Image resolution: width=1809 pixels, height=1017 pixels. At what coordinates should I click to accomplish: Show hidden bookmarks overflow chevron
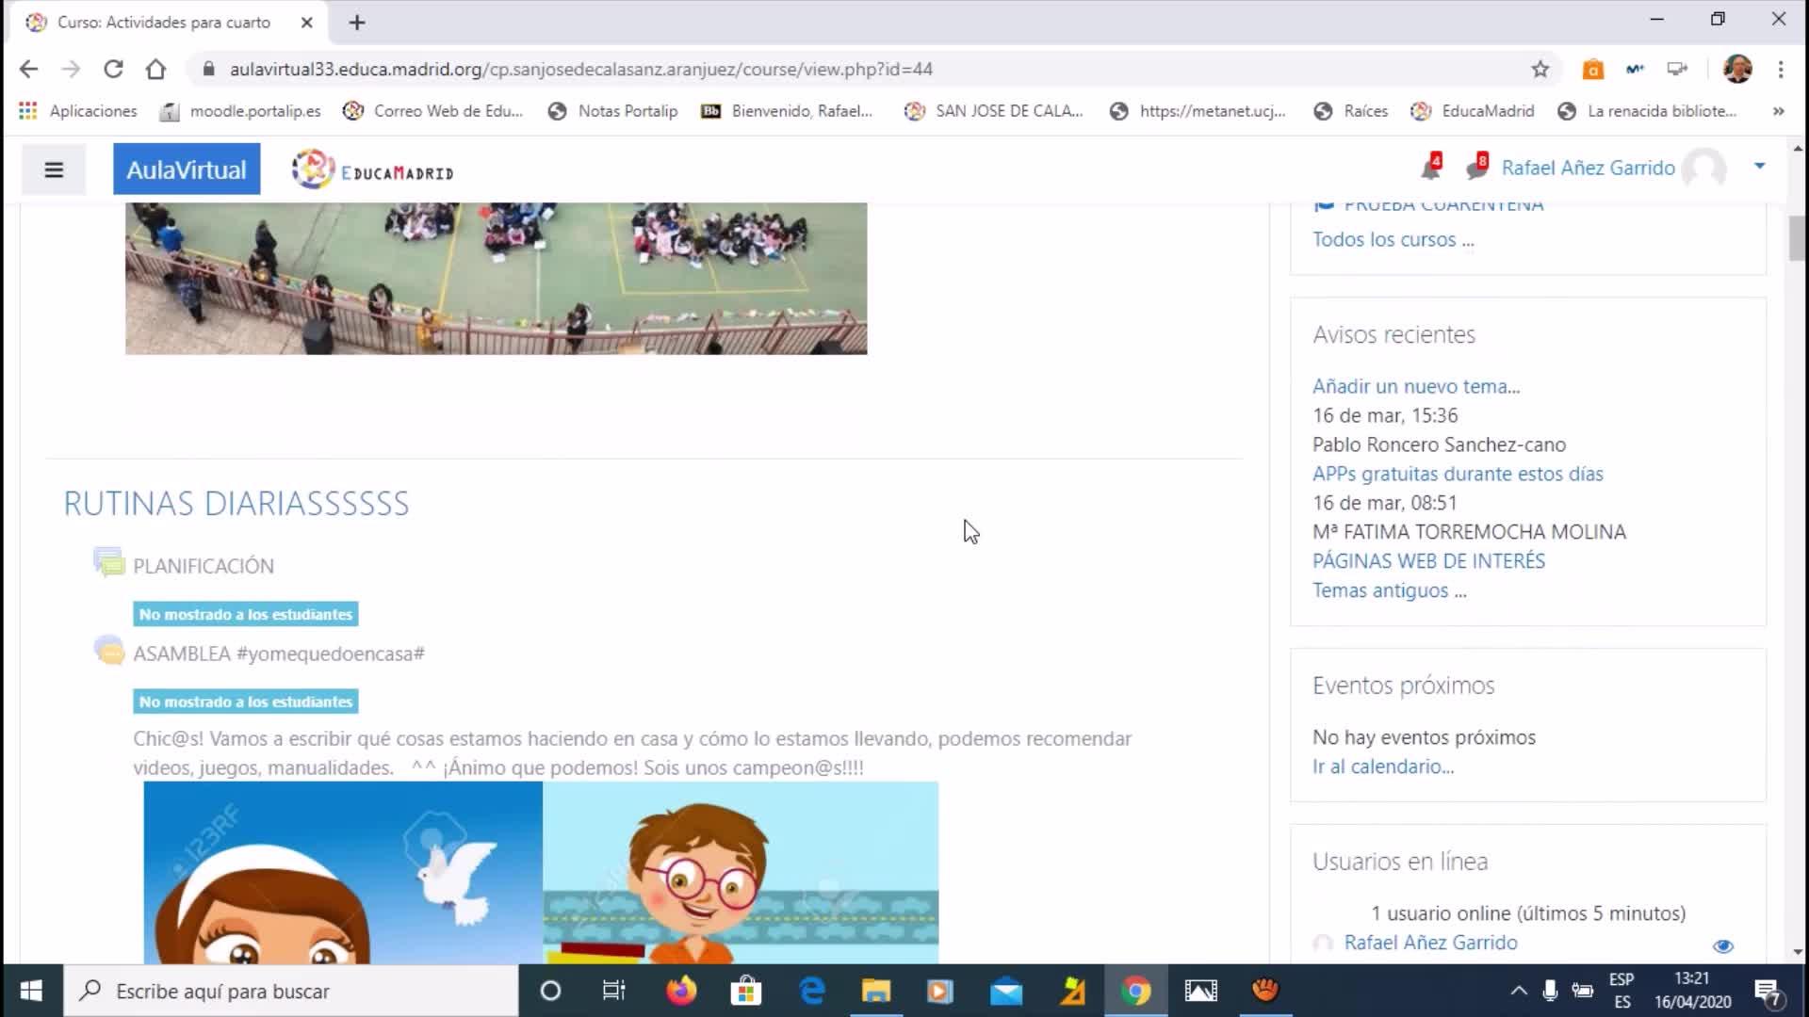1778,111
